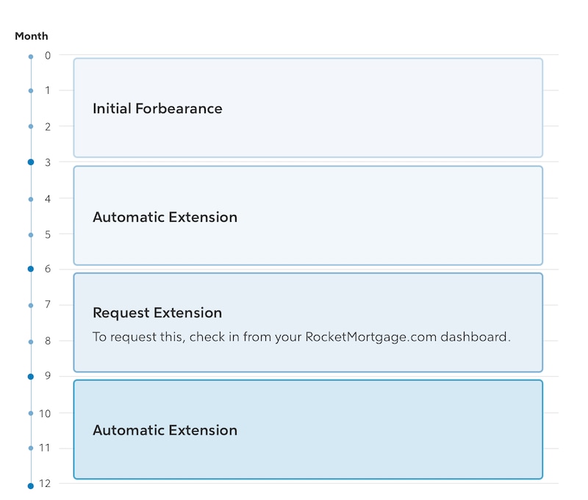Viewport: 588px width, 500px height.
Task: Click the Initial Forbearance block
Action: pos(308,108)
